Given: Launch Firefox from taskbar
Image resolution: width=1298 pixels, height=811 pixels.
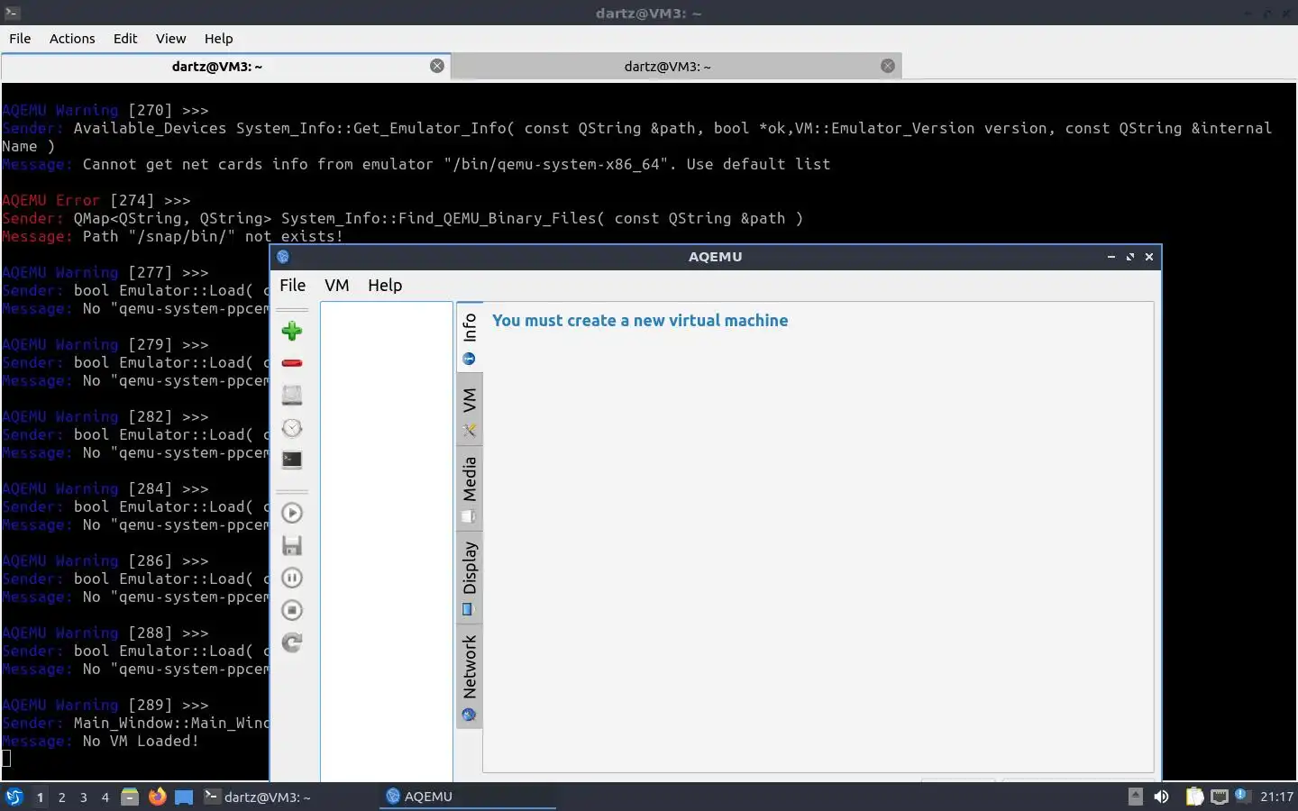Looking at the screenshot, I should (158, 797).
